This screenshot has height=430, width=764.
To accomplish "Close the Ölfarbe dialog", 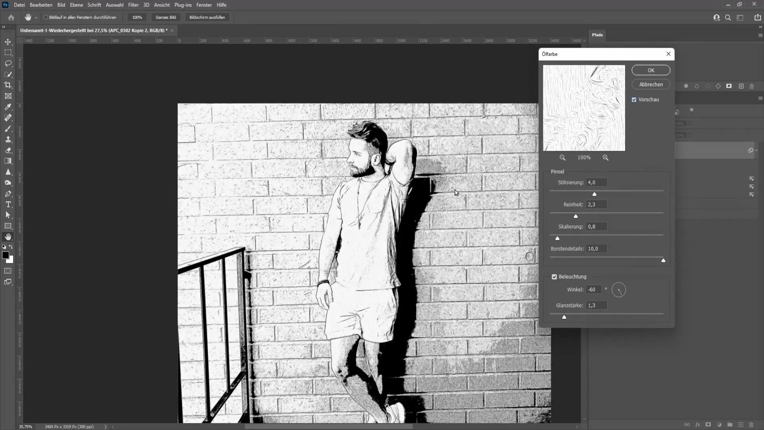I will click(x=668, y=54).
